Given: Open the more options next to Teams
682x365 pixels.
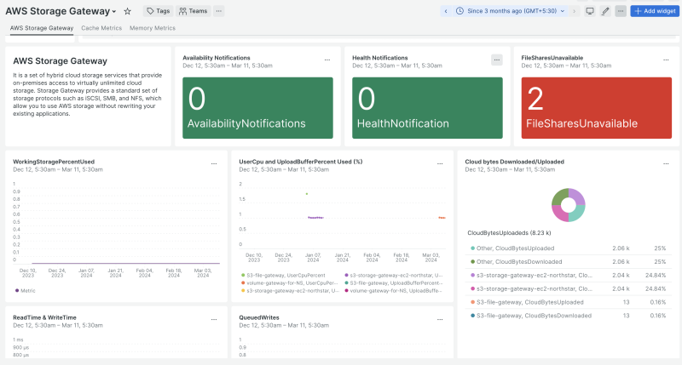Looking at the screenshot, I should [x=219, y=11].
